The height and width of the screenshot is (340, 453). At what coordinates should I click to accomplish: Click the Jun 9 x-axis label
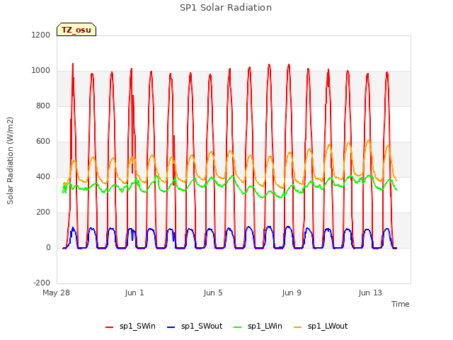tap(292, 293)
